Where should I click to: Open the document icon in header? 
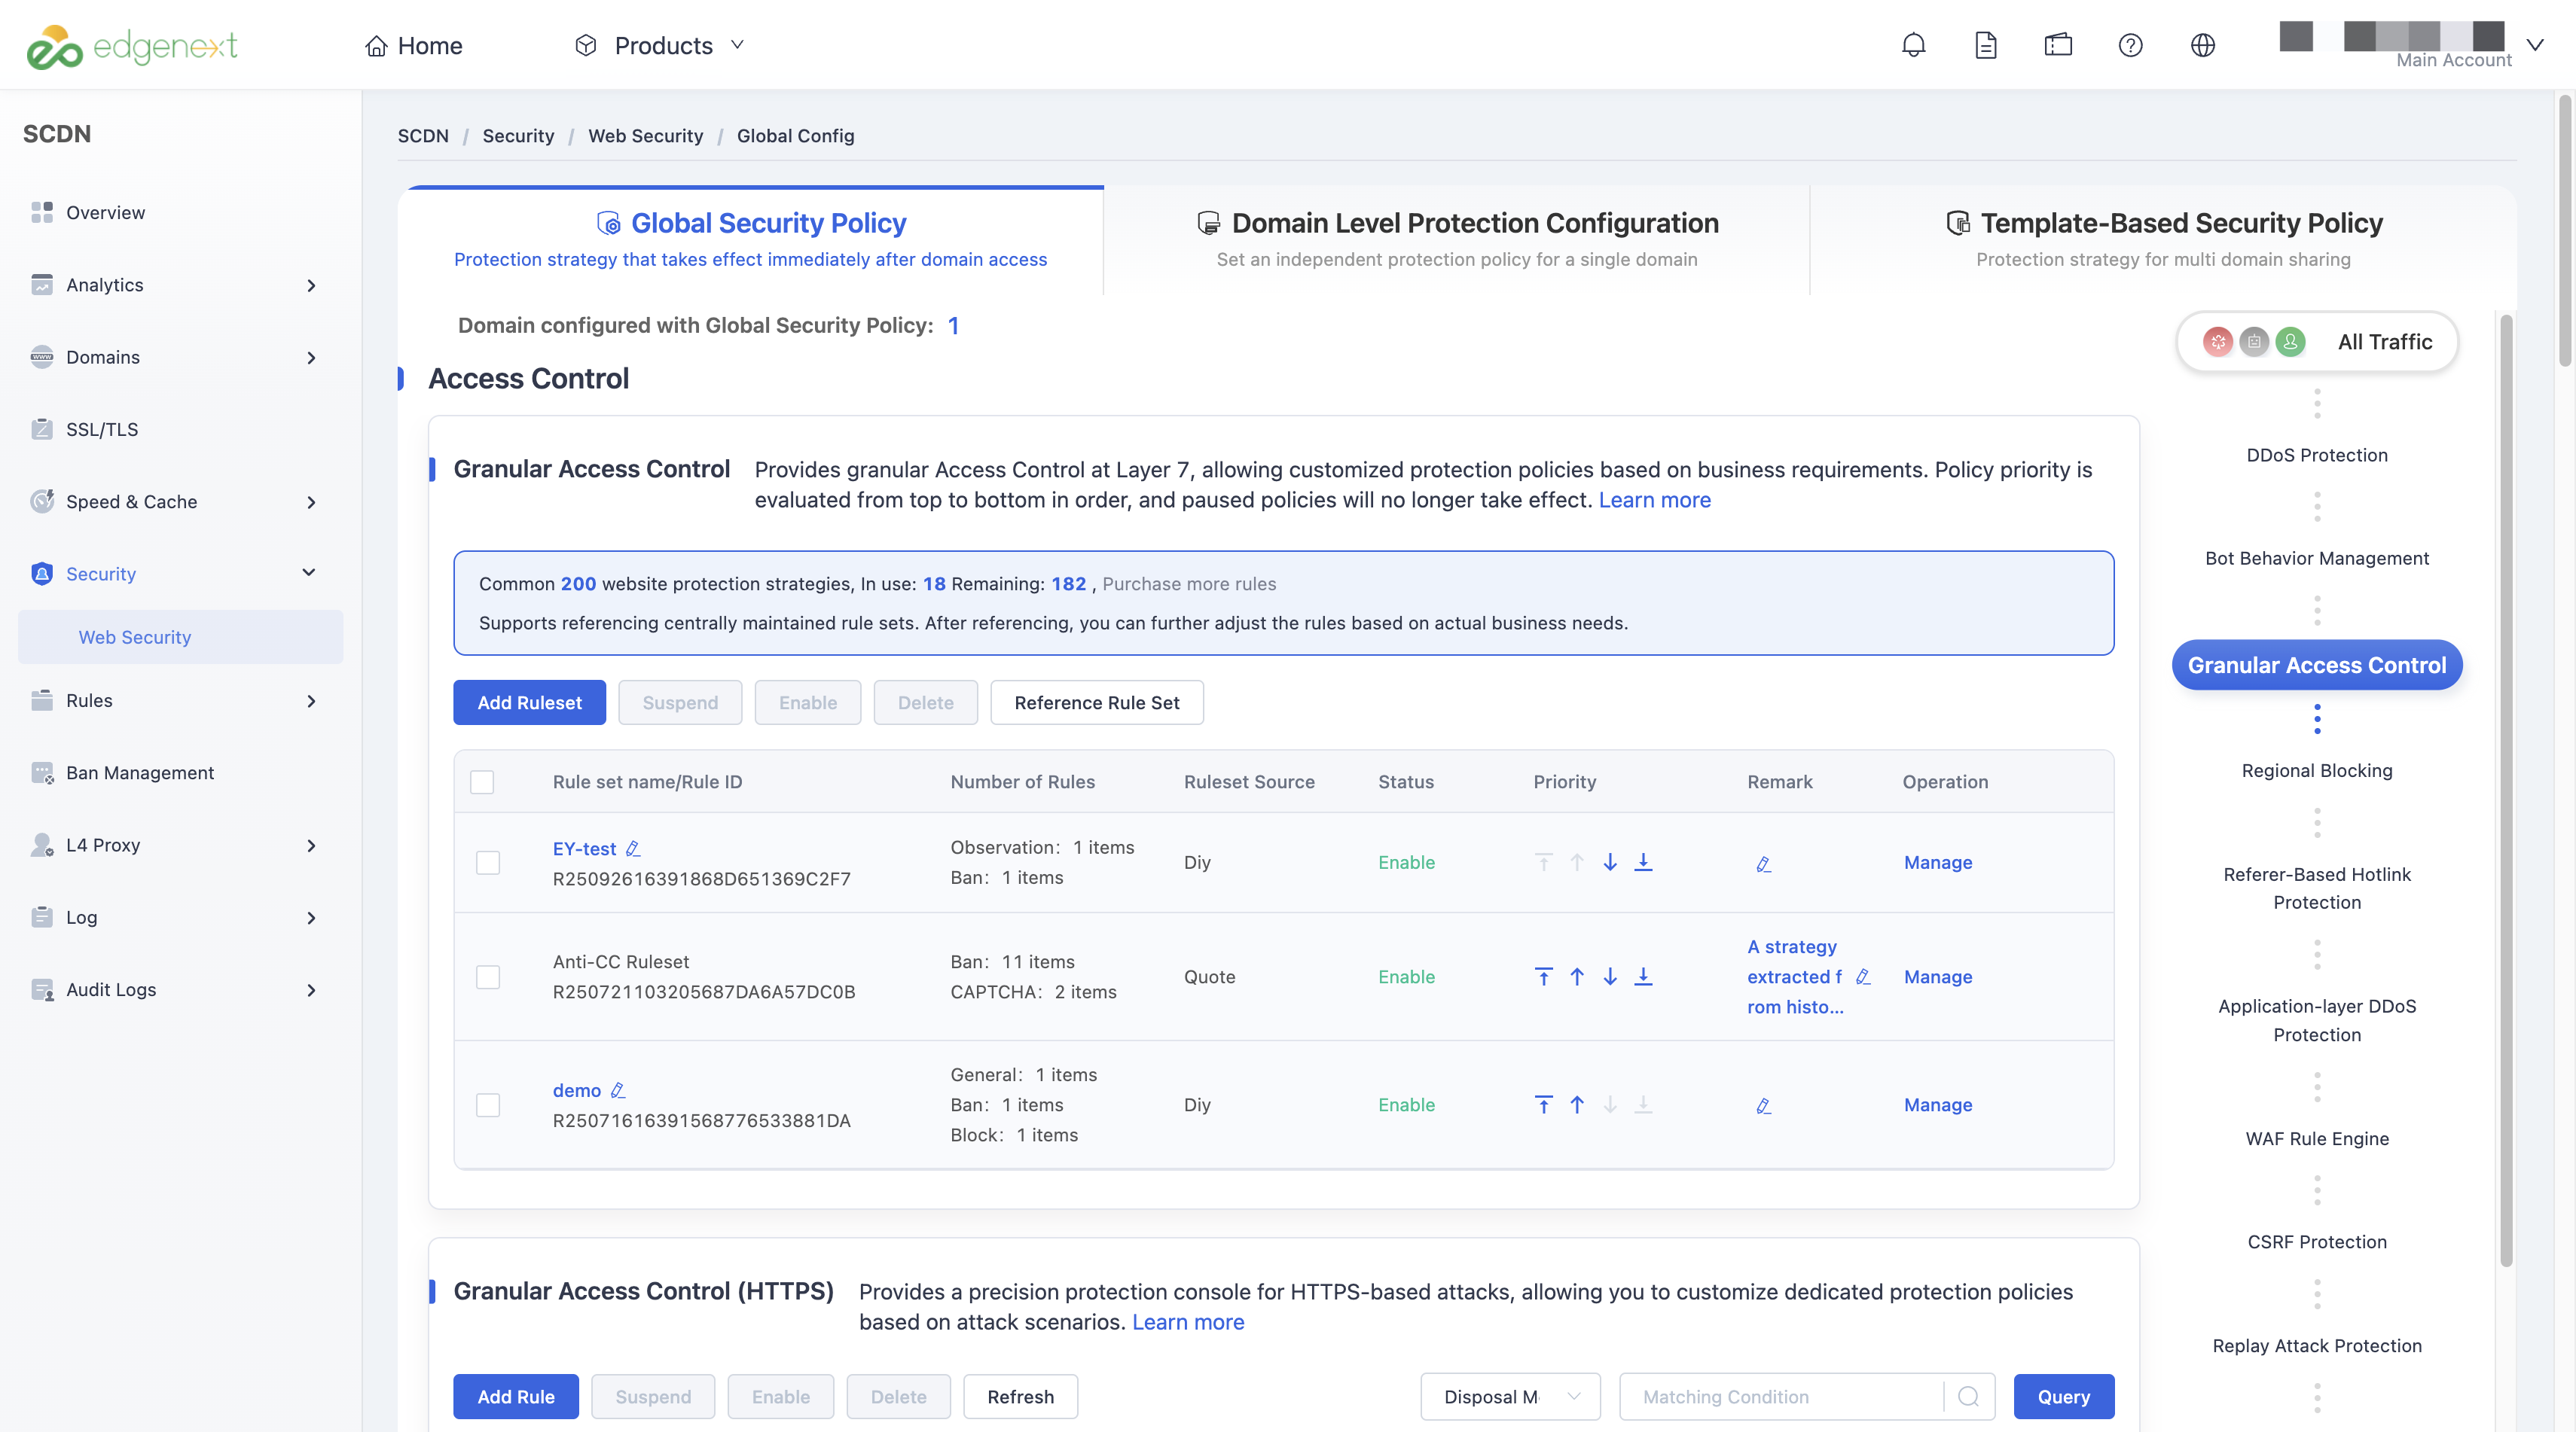pos(1985,45)
